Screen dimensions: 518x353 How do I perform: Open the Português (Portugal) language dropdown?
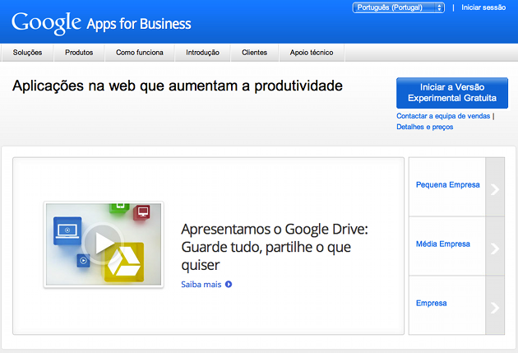click(399, 7)
